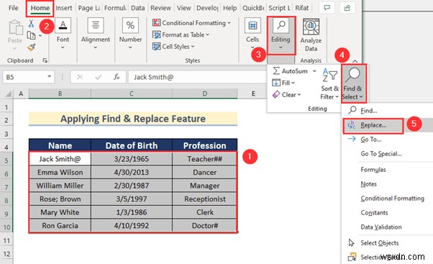Click the Conditional Formatting icon
This screenshot has width=433, height=264.
pos(157,23)
